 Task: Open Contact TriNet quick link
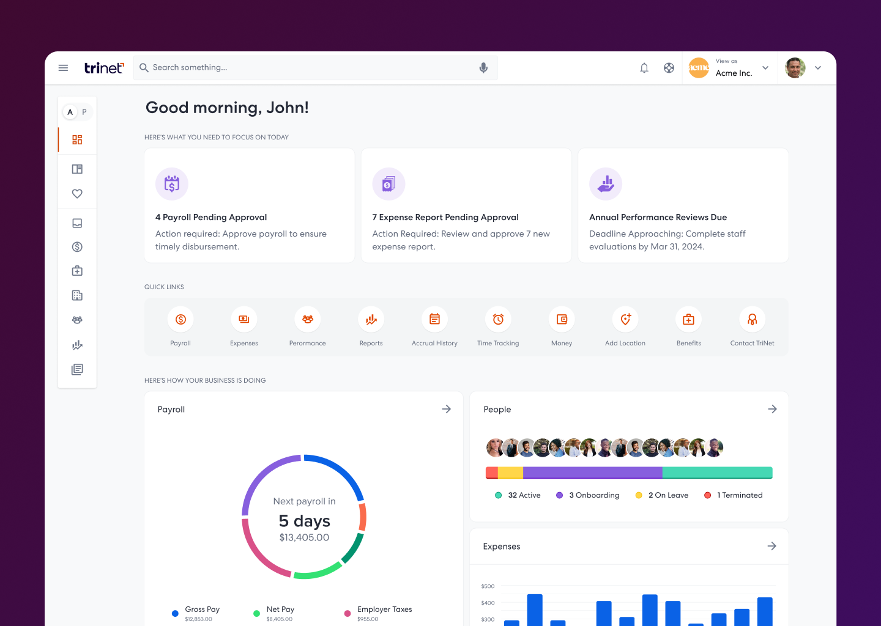pos(752,320)
